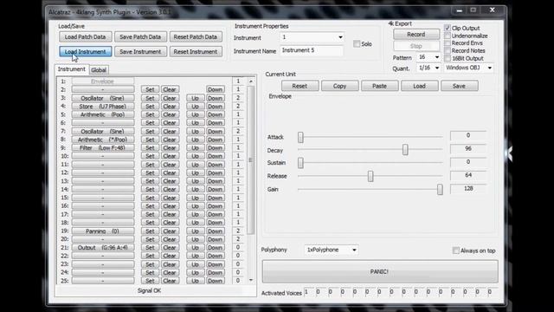Open the Polyphony dropdown
The width and height of the screenshot is (554, 312).
332,250
